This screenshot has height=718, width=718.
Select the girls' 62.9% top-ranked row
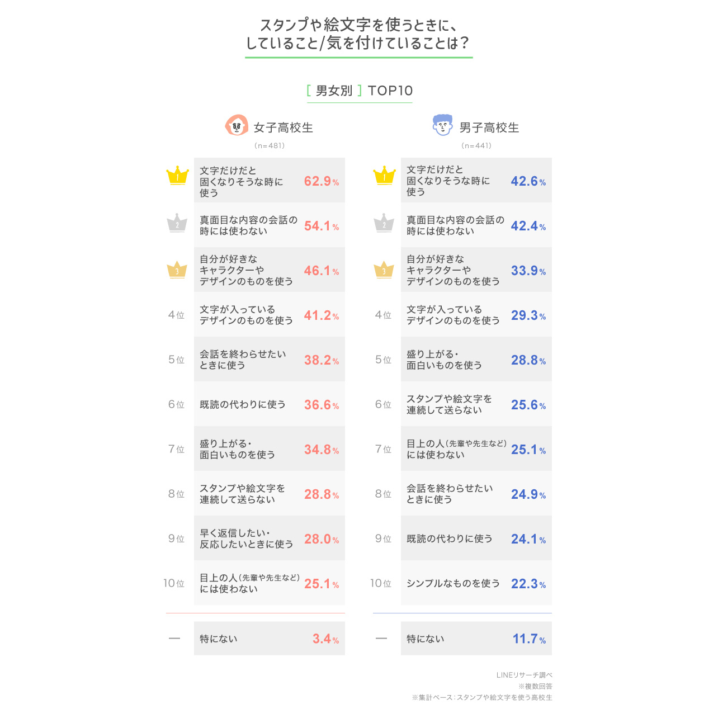tap(270, 180)
